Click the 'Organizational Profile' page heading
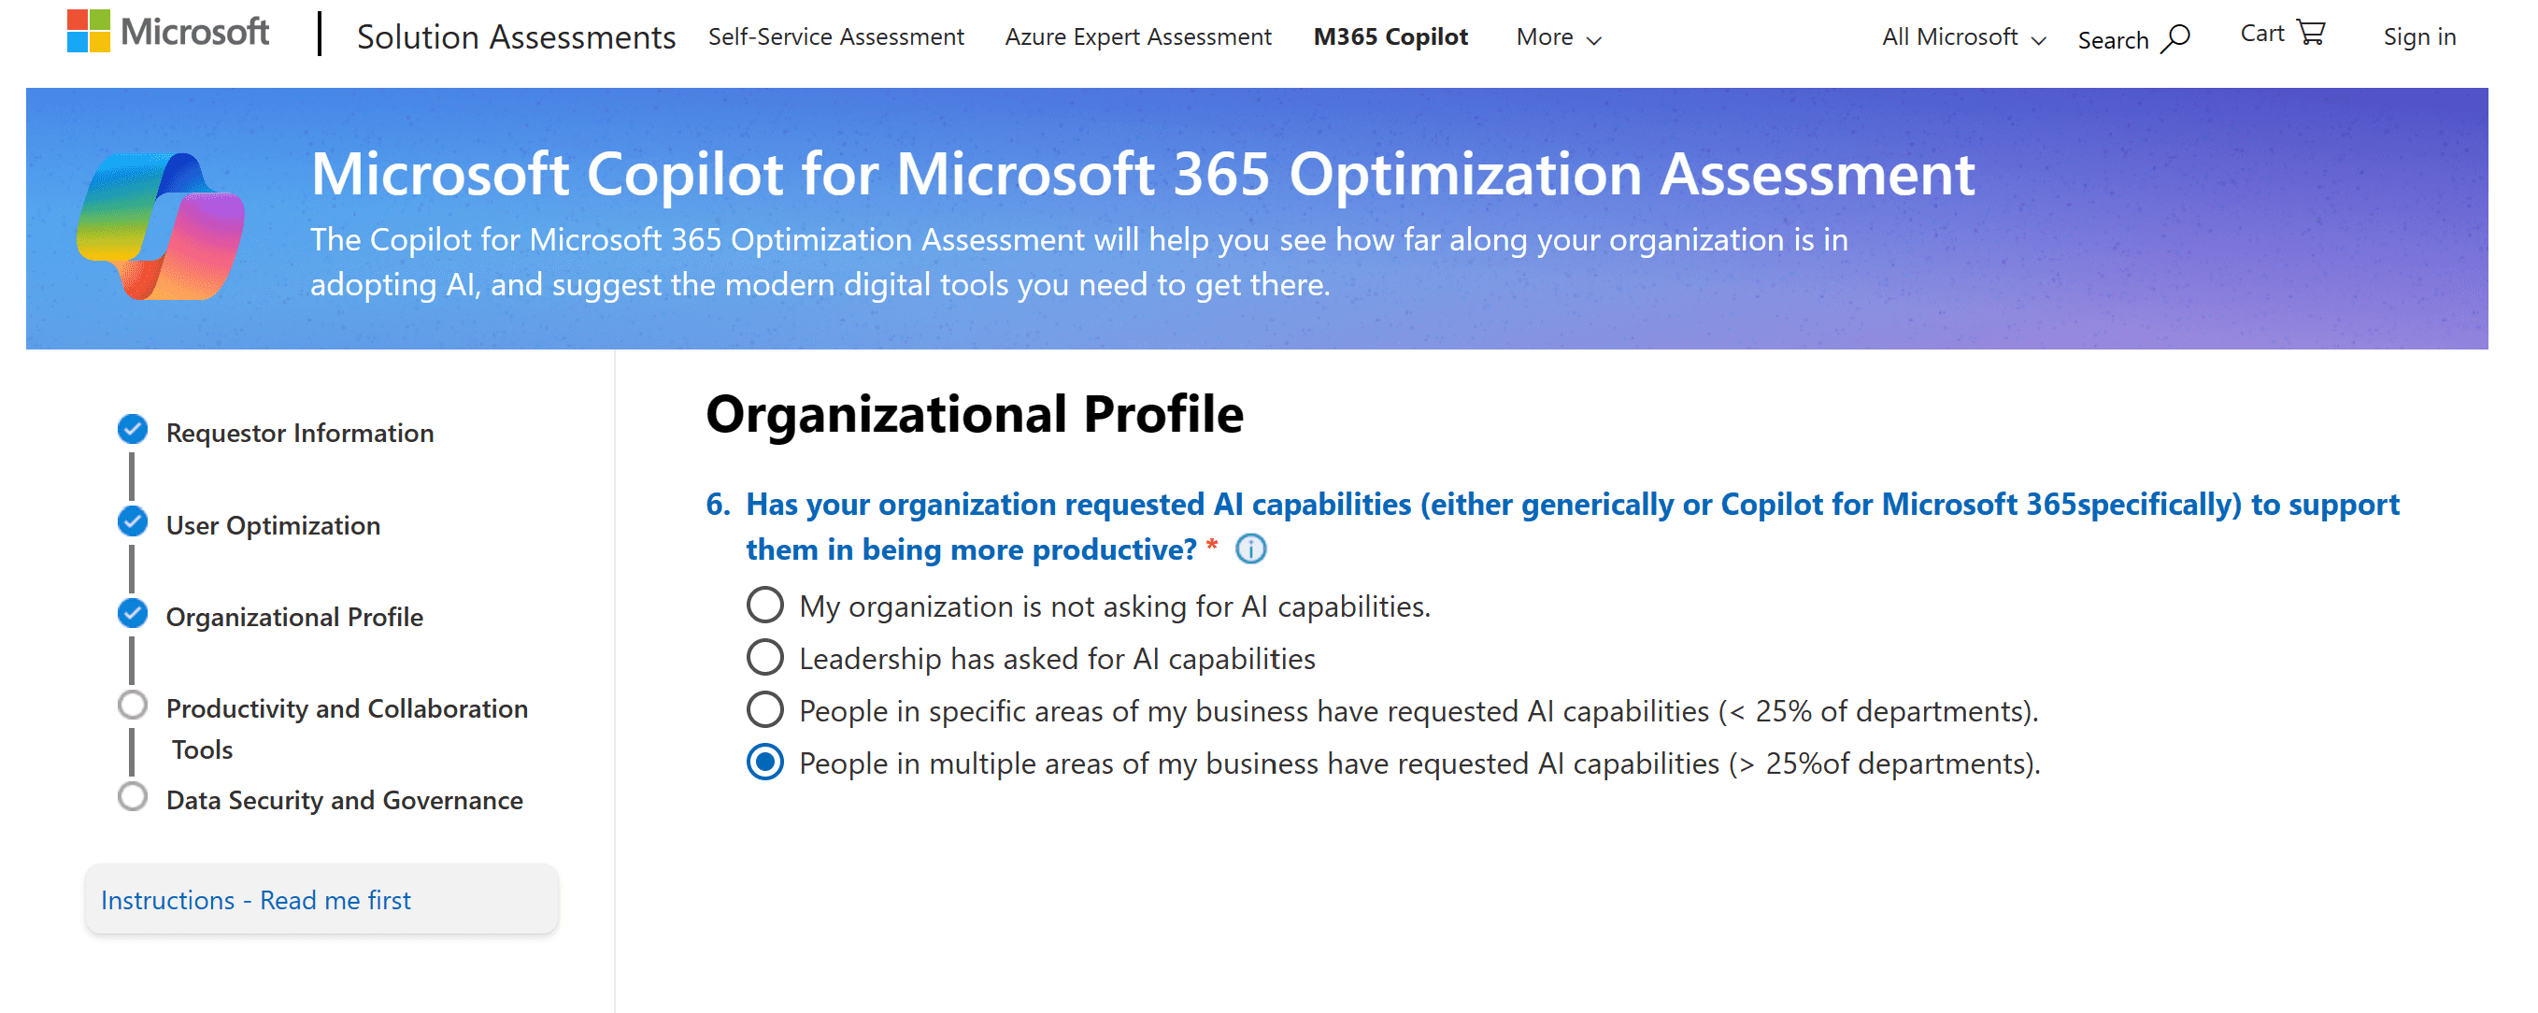 [x=975, y=414]
